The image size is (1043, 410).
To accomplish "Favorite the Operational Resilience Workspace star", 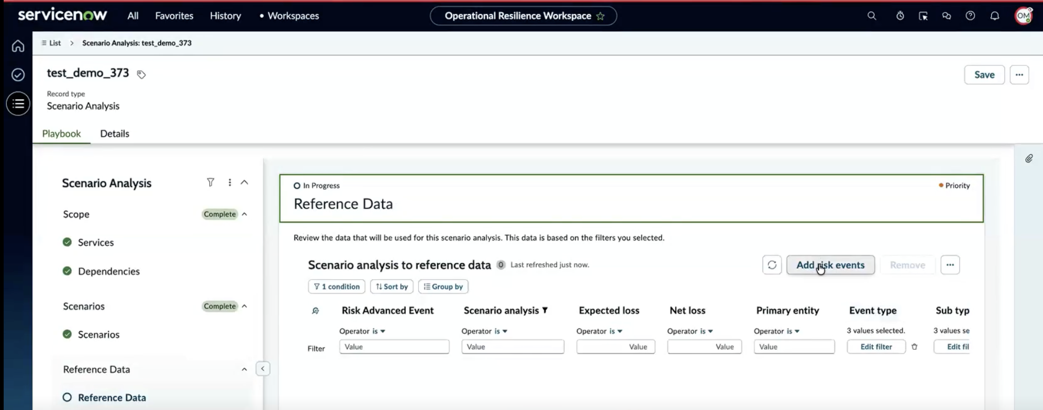I will click(601, 16).
